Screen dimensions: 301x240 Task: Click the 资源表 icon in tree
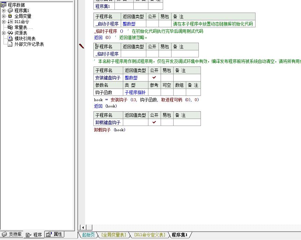click(x=10, y=33)
